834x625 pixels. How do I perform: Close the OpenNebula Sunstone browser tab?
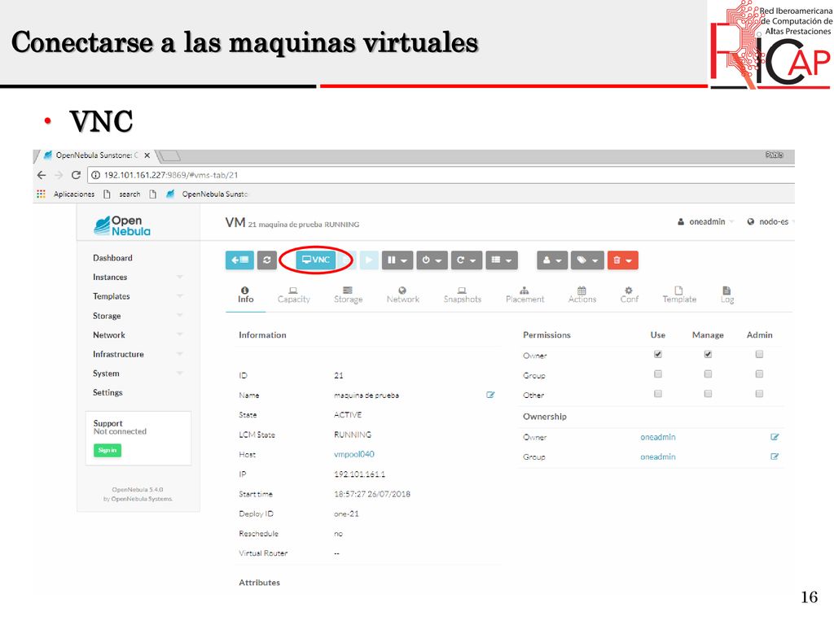(x=147, y=155)
